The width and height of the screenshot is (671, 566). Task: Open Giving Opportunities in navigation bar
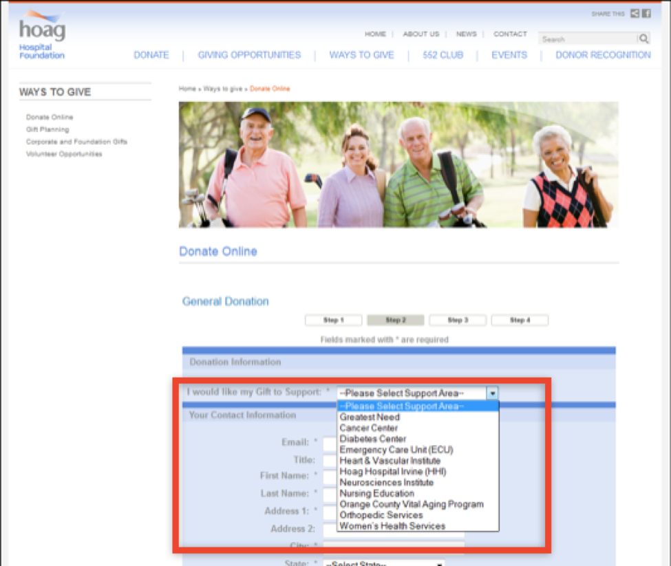249,55
